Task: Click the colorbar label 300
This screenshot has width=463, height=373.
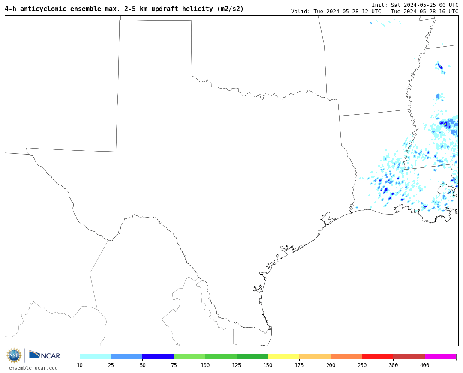Action: click(393, 365)
